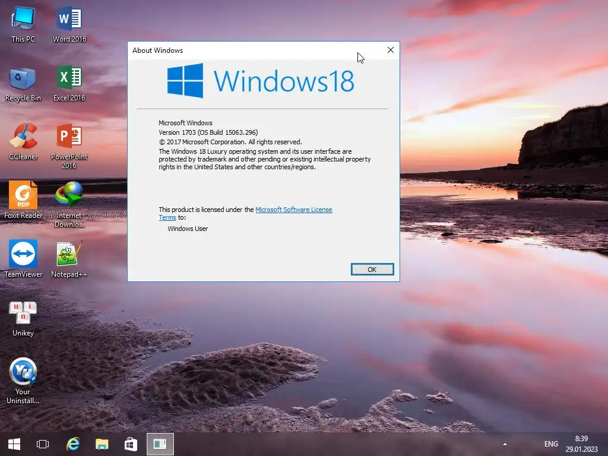Switch the ENG input language indicator
Viewport: 608px width, 456px height.
pos(551,444)
